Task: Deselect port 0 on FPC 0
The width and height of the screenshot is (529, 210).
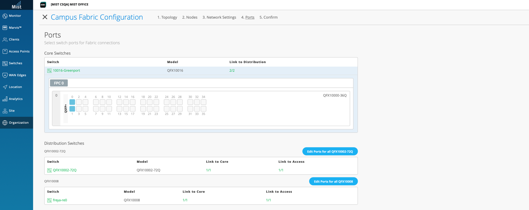Action: pos(72,102)
